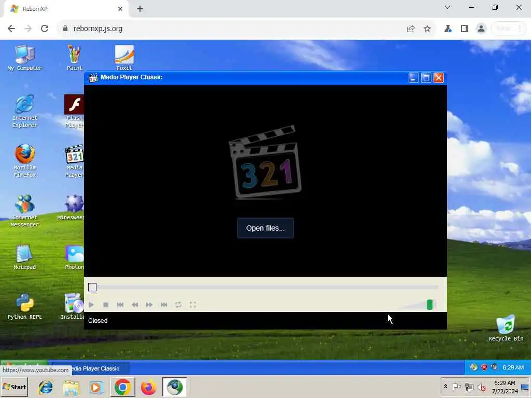Viewport: 531px width, 398px height.
Task: Click the skip to next track icon
Action: [x=164, y=305]
